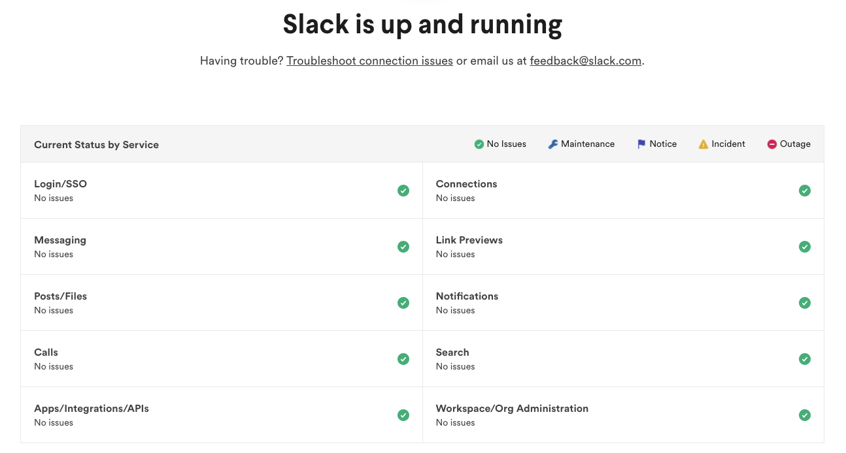This screenshot has width=846, height=453.
Task: Click the Search service green checkmark icon
Action: (x=805, y=359)
